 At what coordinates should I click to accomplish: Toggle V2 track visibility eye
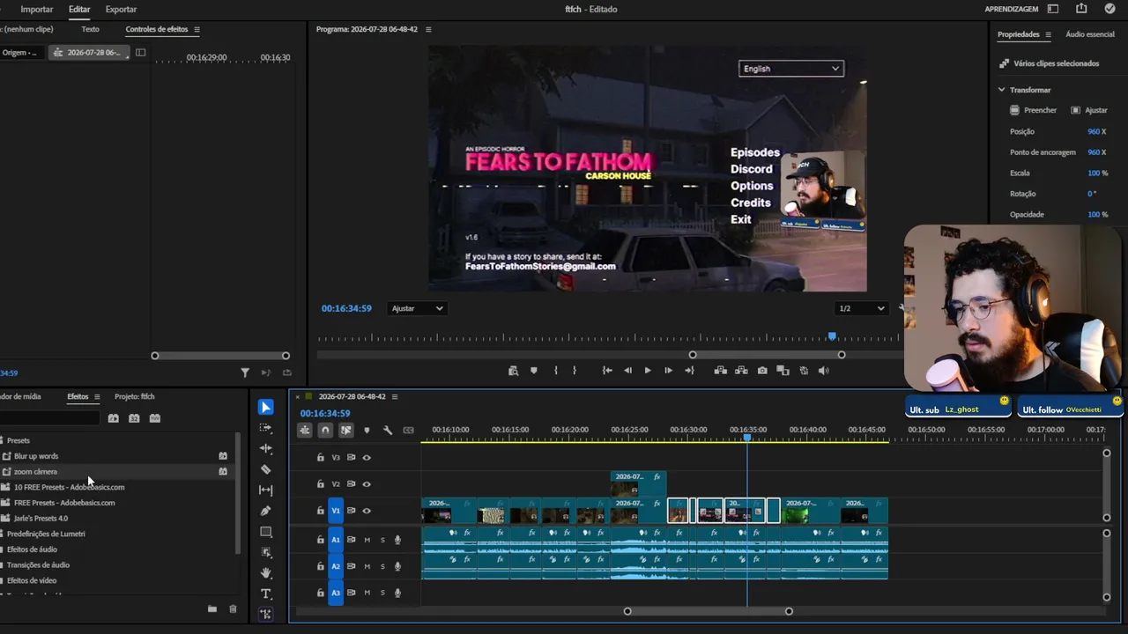(x=367, y=484)
